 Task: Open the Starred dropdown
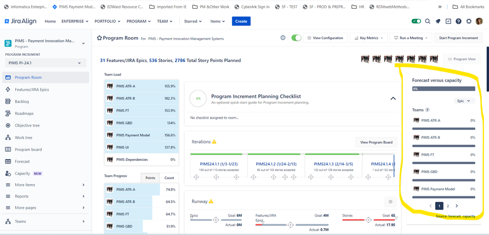[x=193, y=21]
